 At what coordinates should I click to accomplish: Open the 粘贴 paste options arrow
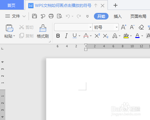pyautogui.click(x=14, y=36)
